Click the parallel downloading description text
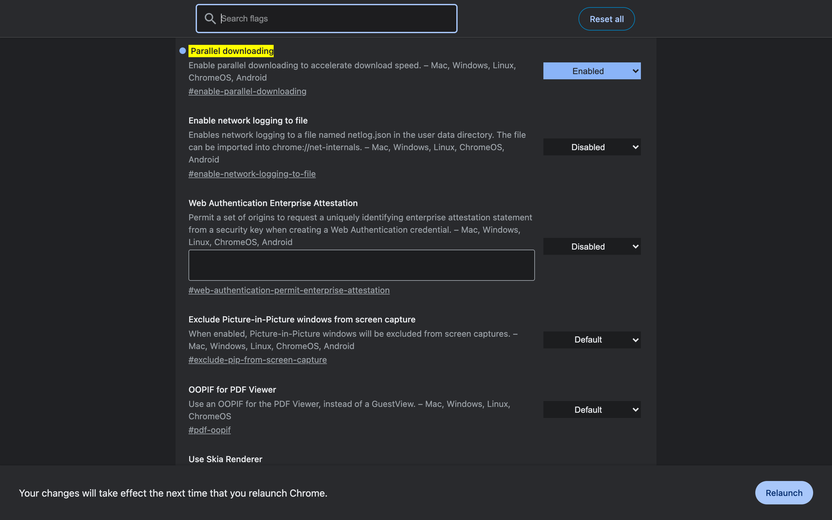This screenshot has height=520, width=832. 352,71
